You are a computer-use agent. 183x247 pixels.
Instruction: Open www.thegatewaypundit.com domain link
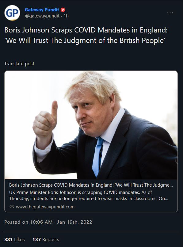point(45,207)
